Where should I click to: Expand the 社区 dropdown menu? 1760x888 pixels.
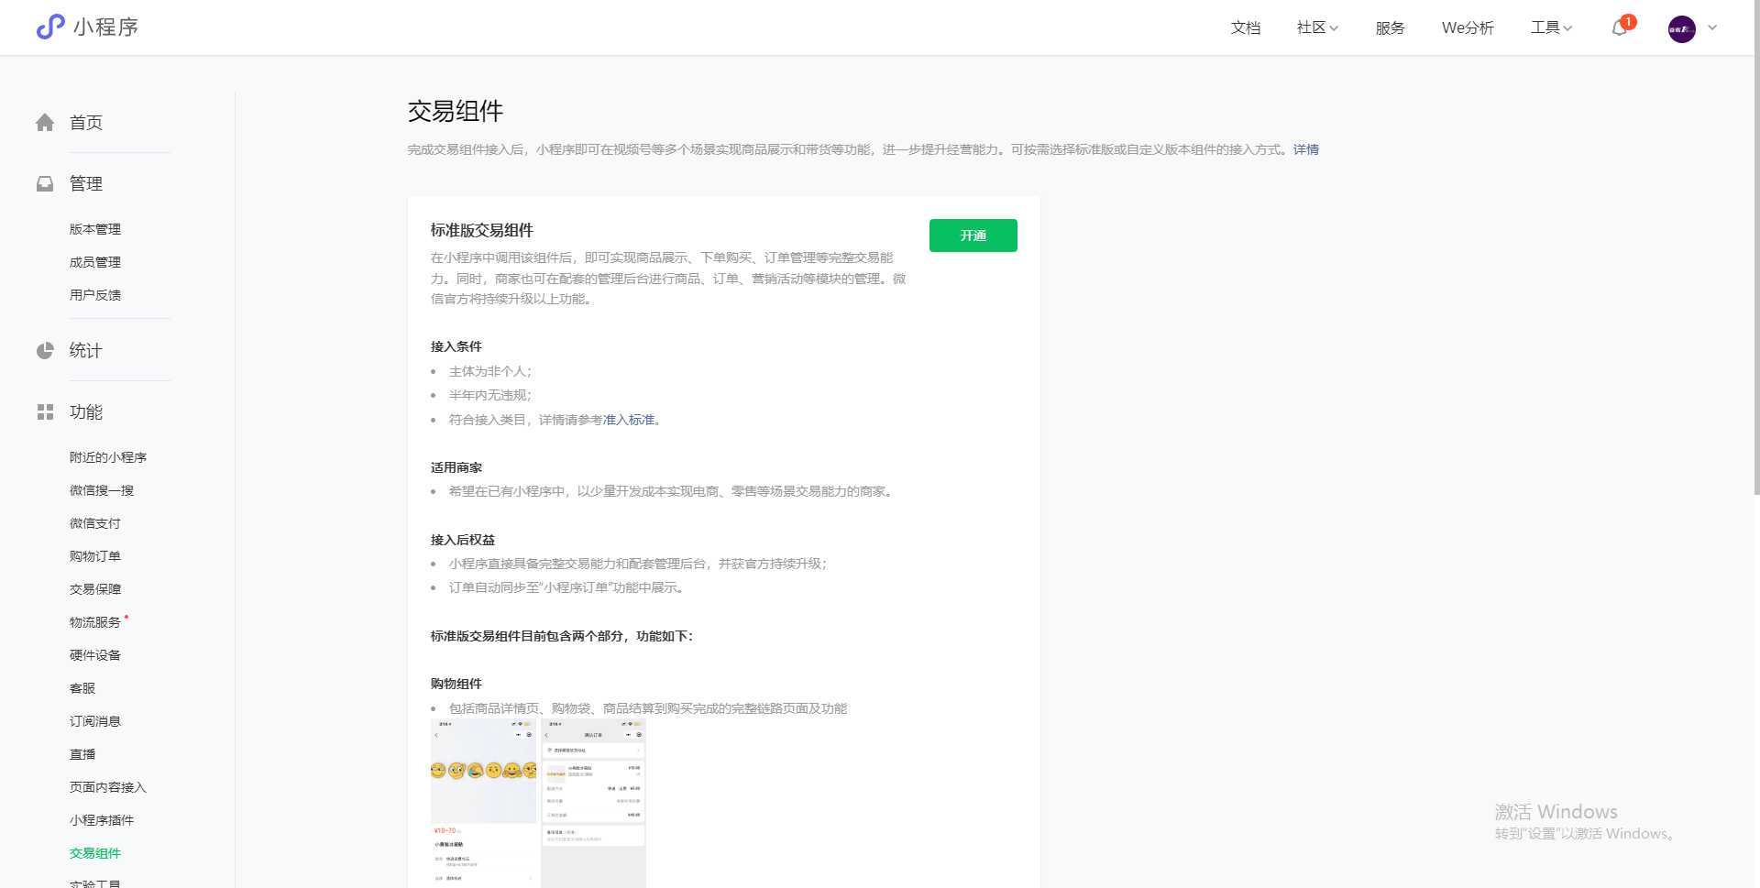[1317, 27]
